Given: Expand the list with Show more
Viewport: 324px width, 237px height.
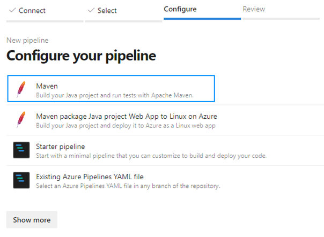Looking at the screenshot, I should (32, 220).
